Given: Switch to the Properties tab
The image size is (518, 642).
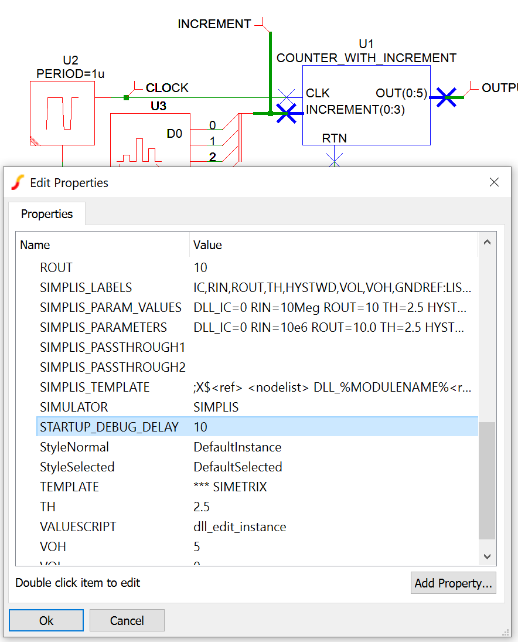Looking at the screenshot, I should [x=47, y=214].
